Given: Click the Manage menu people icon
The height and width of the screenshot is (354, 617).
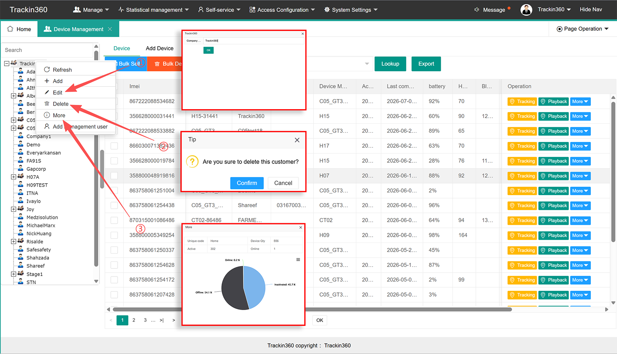Looking at the screenshot, I should click(77, 10).
